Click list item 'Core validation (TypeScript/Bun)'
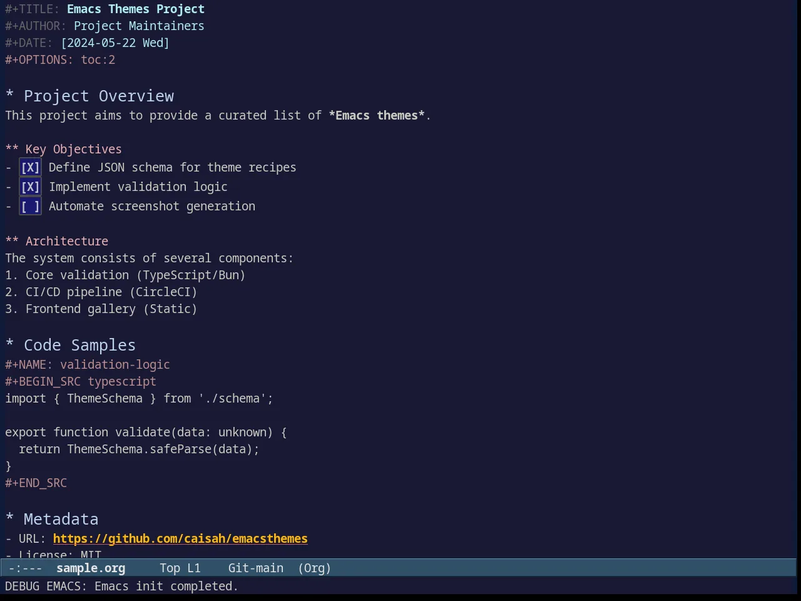 pos(135,275)
